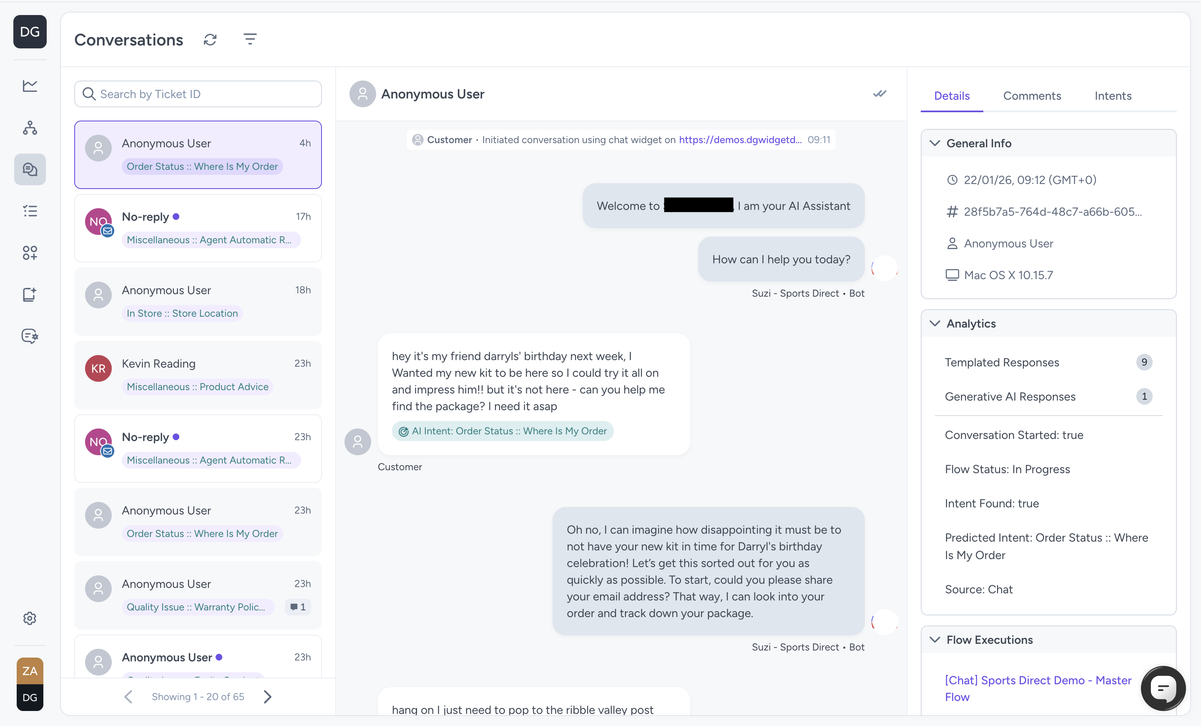Screen dimensions: 1201x726
Task: Open the conversations filter icon
Action: (x=250, y=39)
